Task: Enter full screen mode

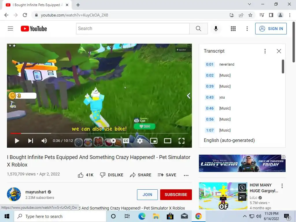Action: pos(182,141)
